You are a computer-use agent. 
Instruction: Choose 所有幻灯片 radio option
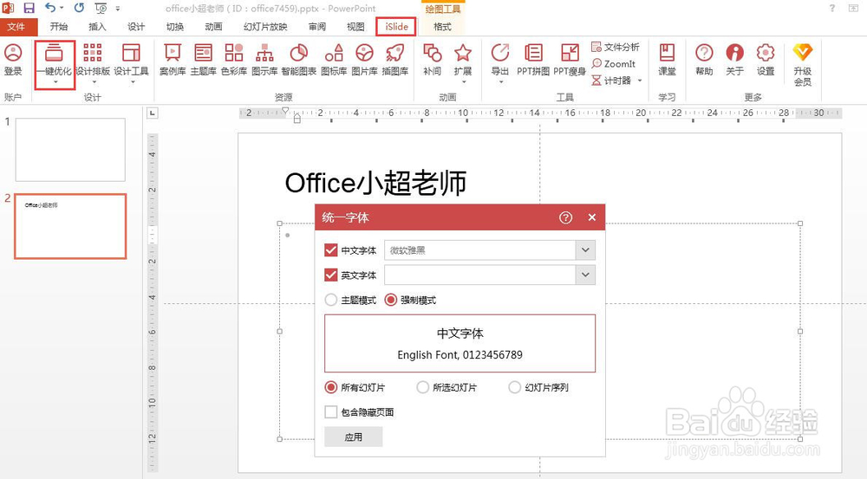point(330,387)
